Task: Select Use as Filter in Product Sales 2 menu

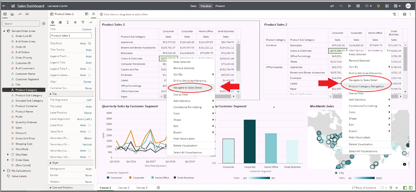Action: point(356,93)
